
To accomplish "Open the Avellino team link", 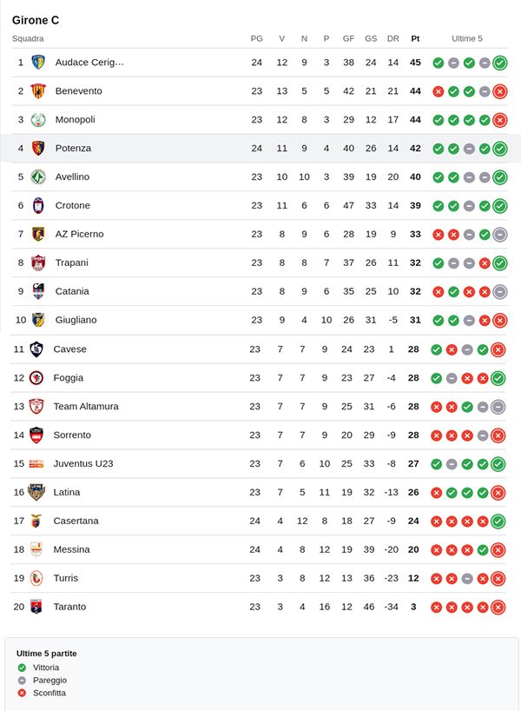I will coord(72,177).
